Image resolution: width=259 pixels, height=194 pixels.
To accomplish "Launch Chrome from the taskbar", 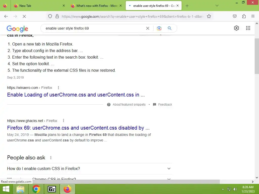I will click(x=36, y=189).
